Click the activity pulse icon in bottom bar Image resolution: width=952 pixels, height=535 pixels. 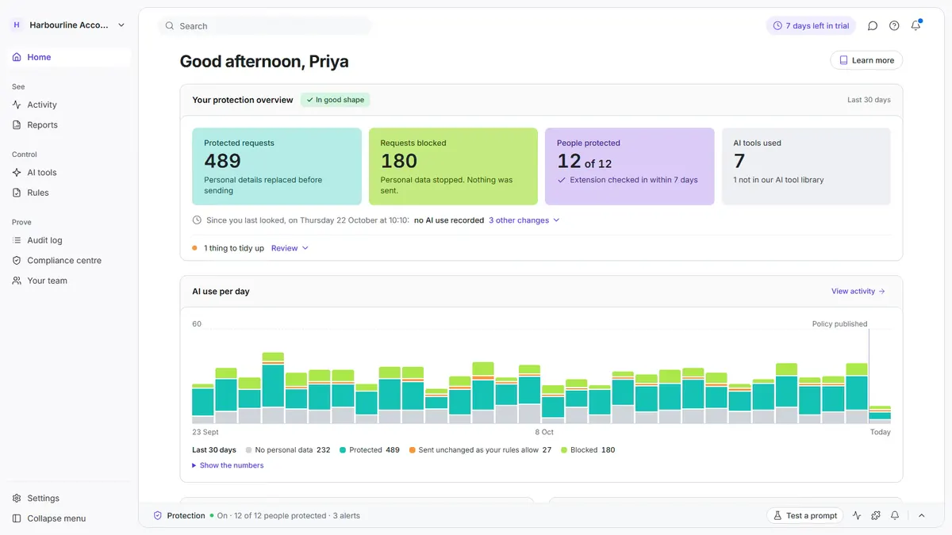pos(857,515)
